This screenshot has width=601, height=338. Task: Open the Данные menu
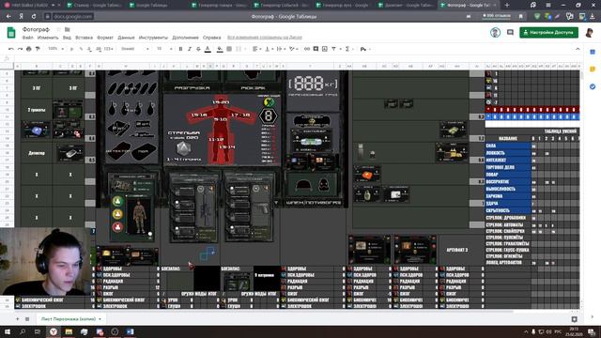coord(126,38)
